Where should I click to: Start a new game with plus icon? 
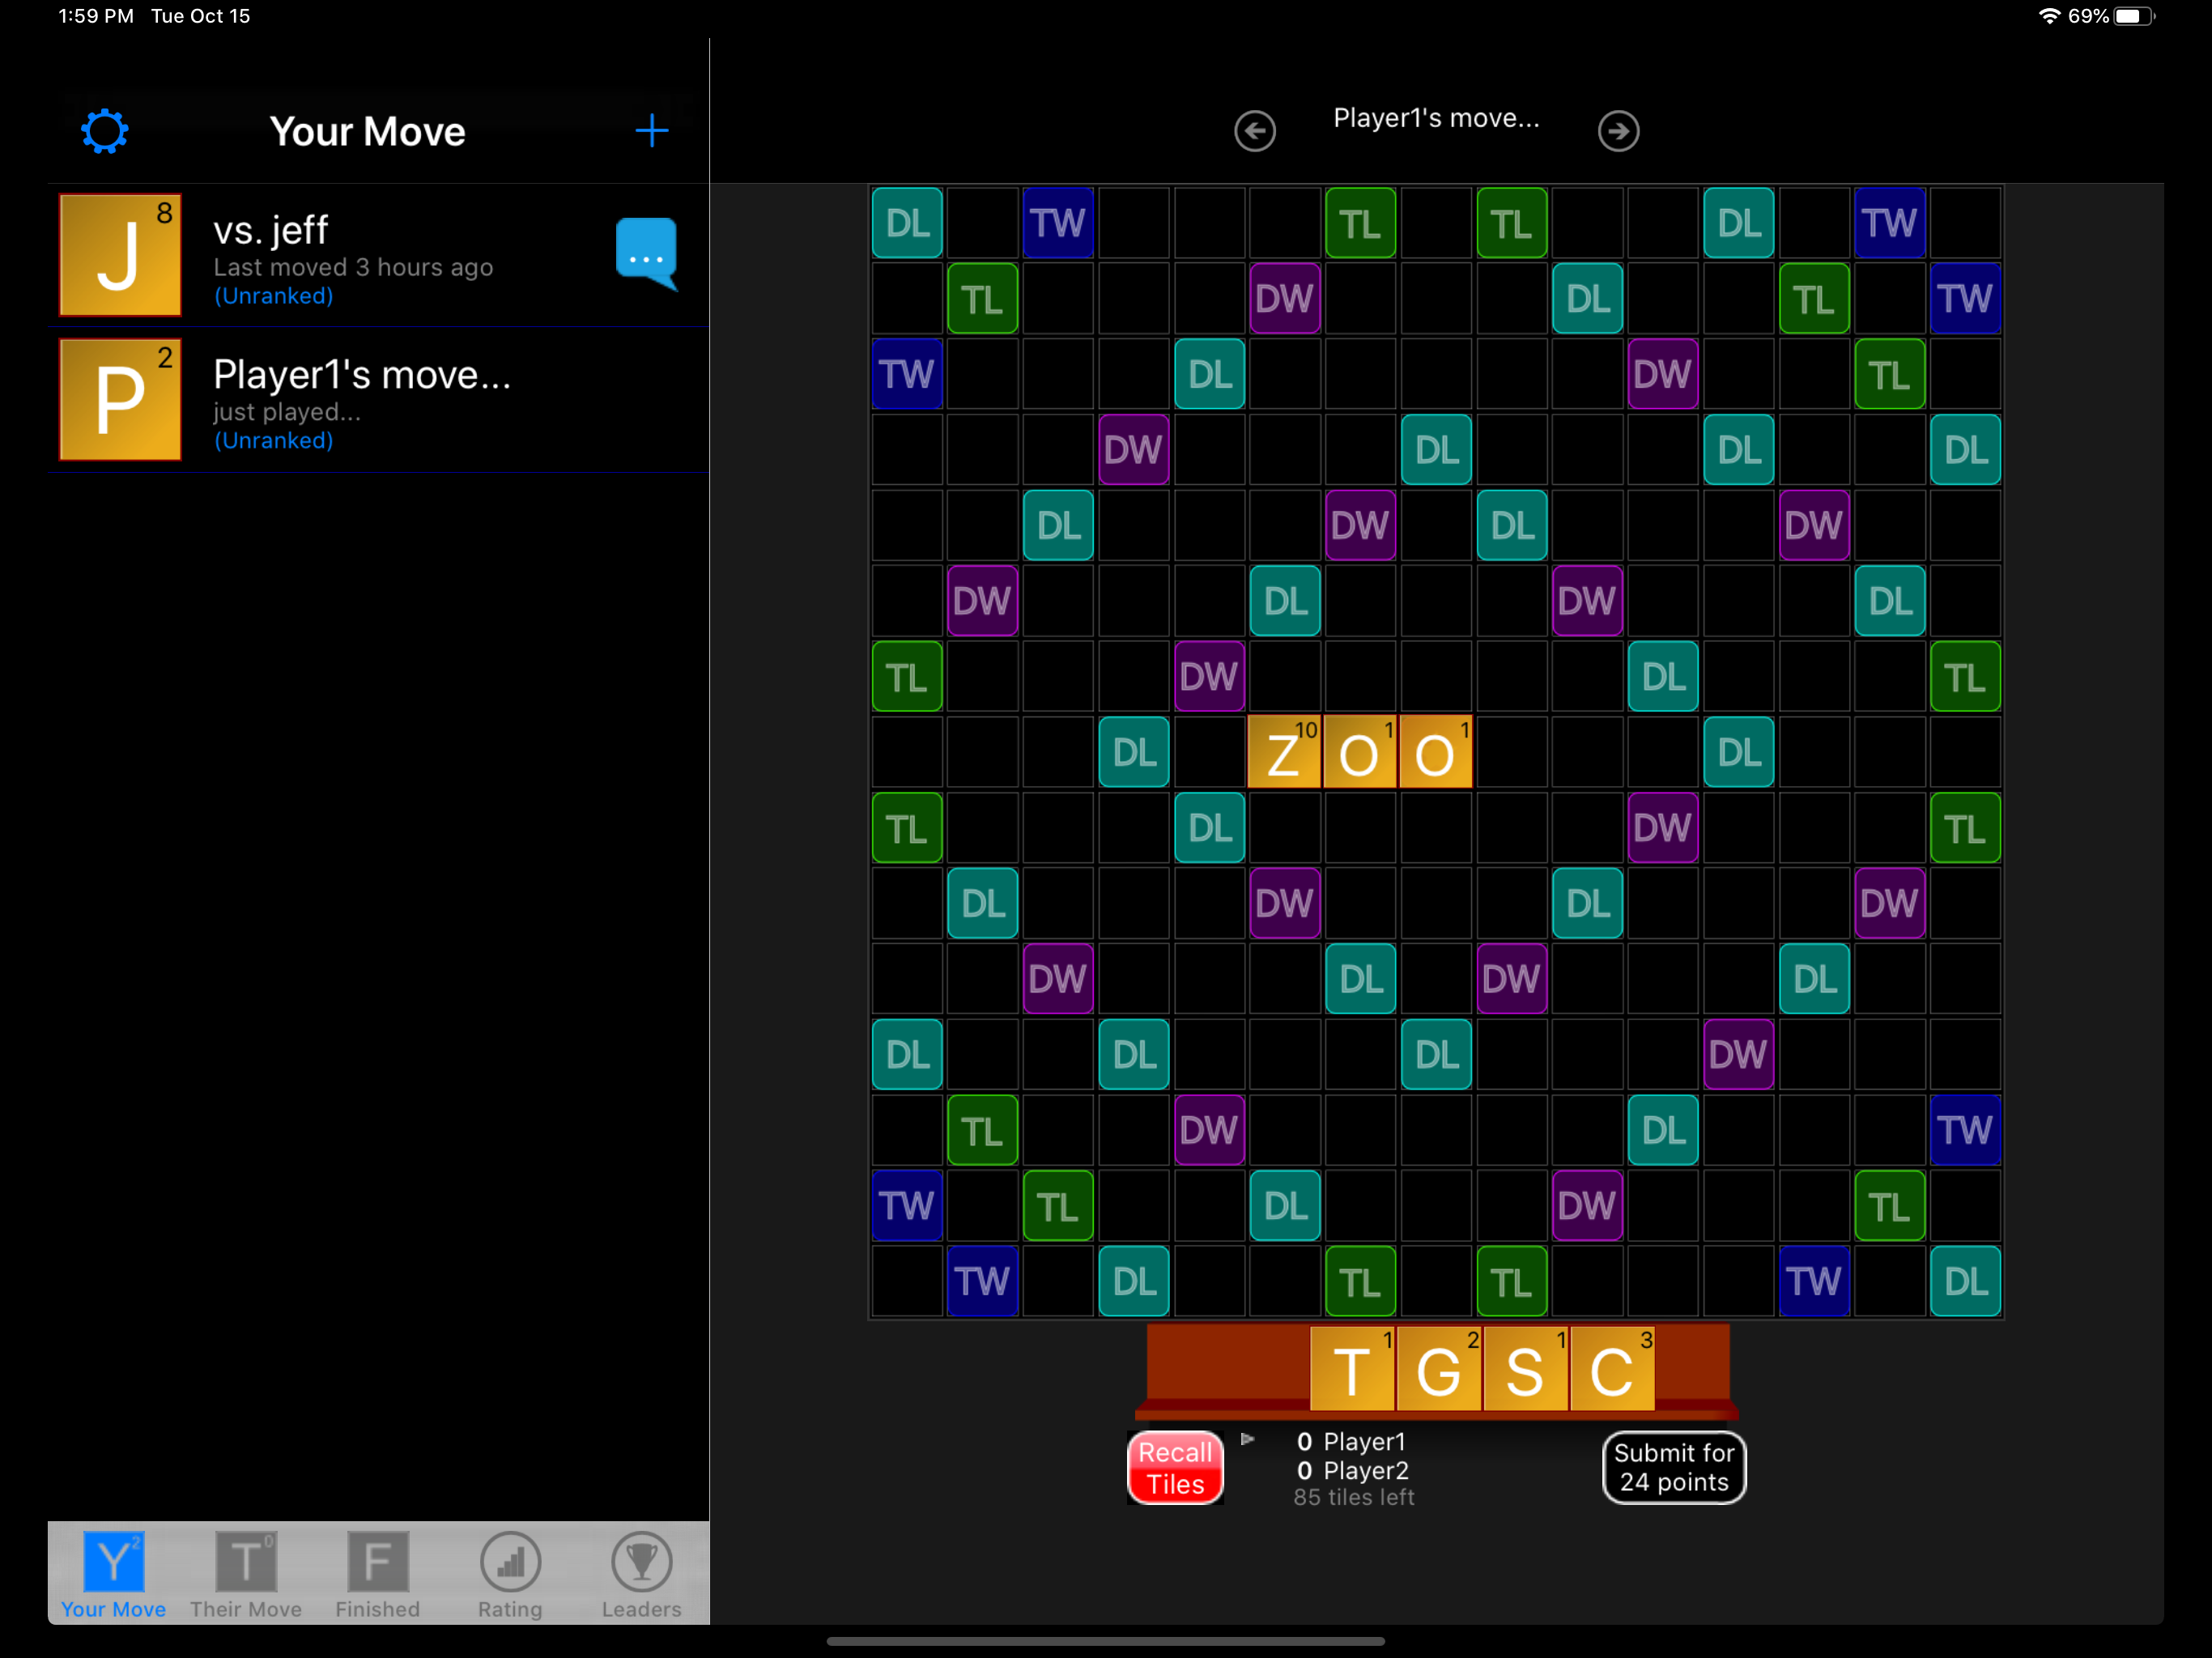tap(651, 131)
